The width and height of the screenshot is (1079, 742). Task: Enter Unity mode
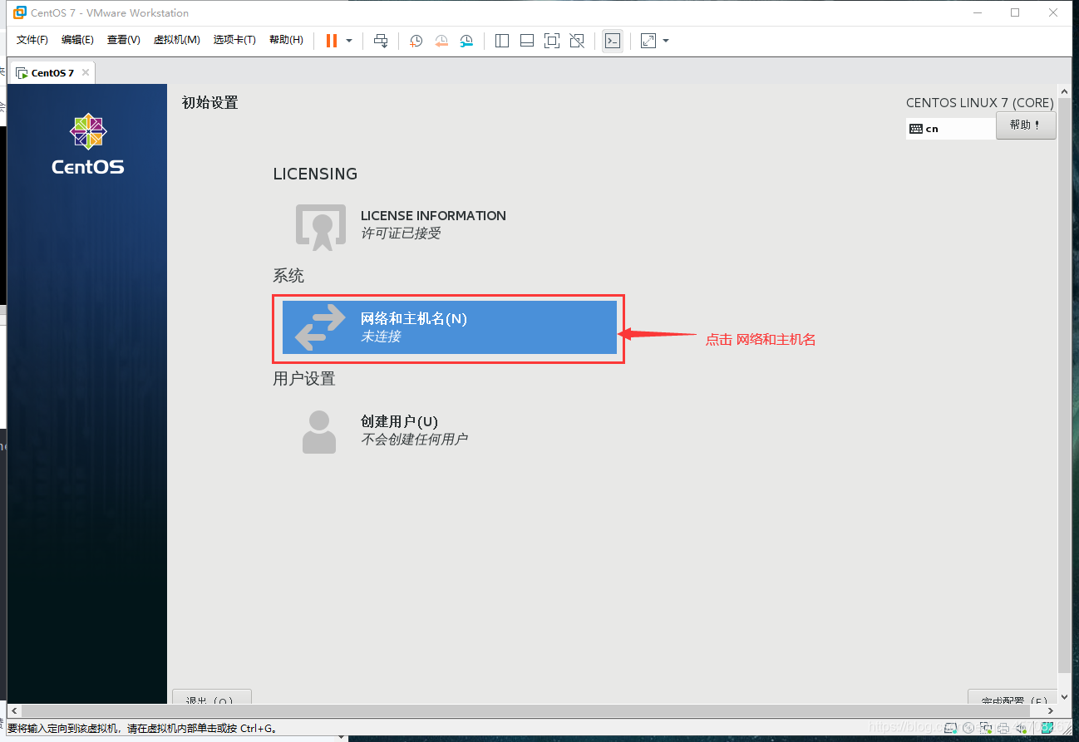(x=577, y=41)
